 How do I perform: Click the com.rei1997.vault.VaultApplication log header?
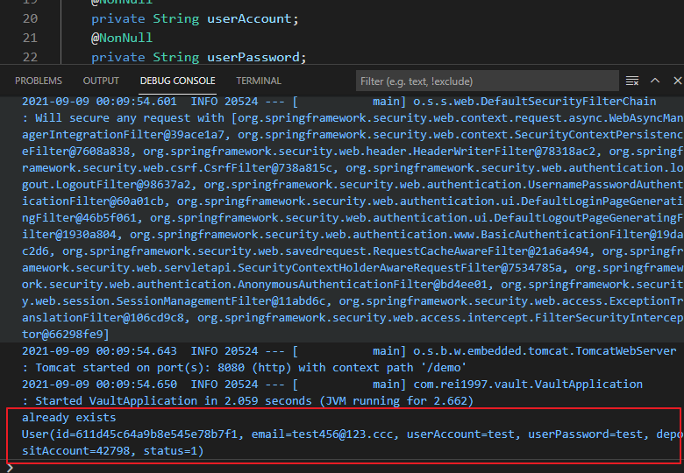click(332, 385)
